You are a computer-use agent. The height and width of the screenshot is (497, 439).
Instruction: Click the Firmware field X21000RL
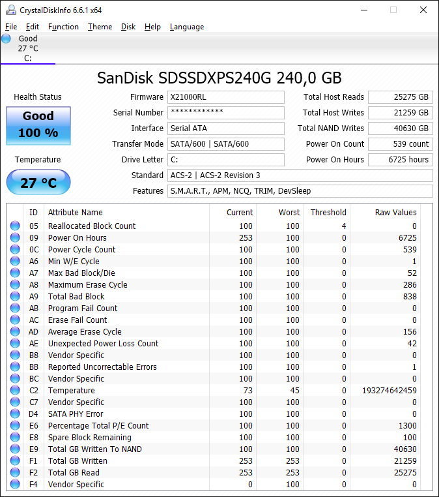pyautogui.click(x=225, y=97)
